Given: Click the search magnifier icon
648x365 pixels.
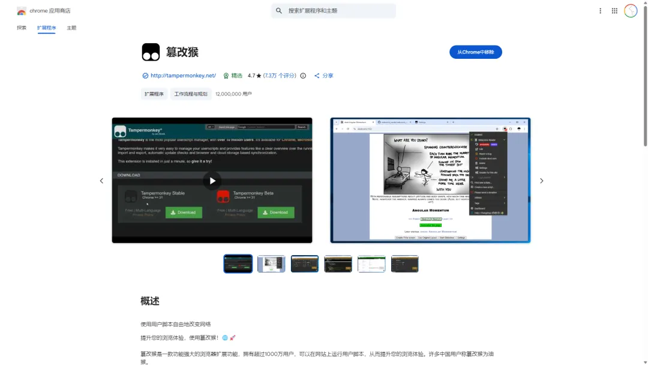Looking at the screenshot, I should coord(279,11).
